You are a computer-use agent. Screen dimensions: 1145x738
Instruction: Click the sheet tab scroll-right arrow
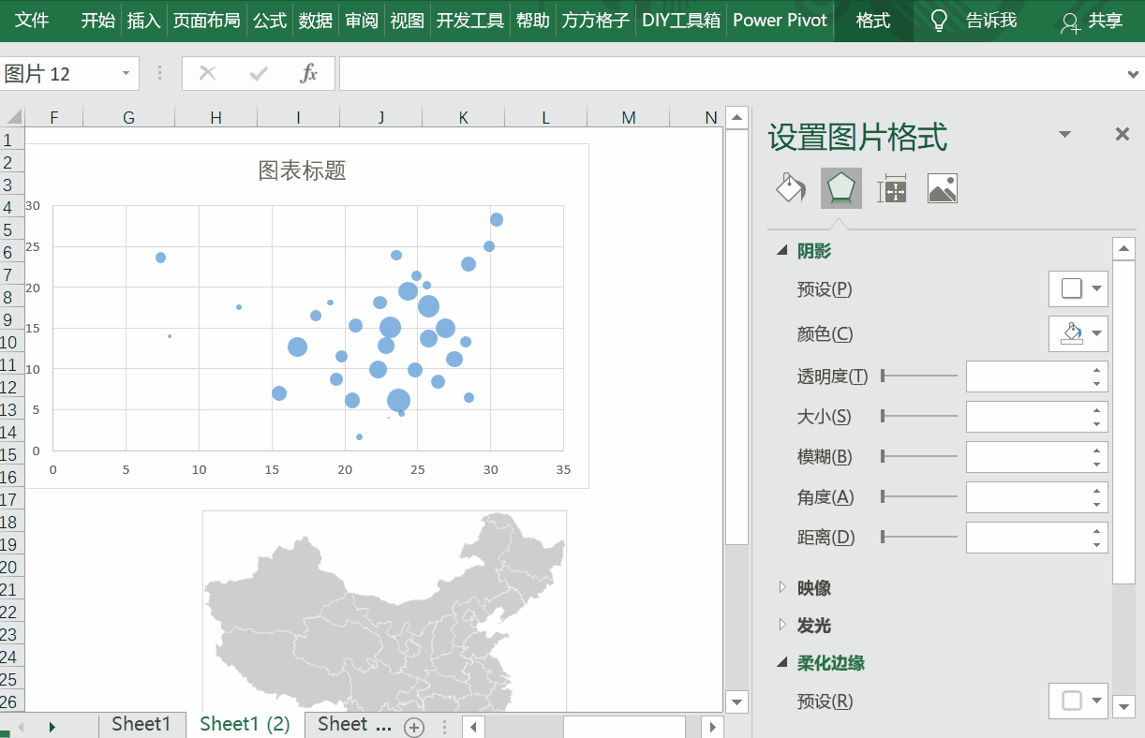(x=52, y=727)
